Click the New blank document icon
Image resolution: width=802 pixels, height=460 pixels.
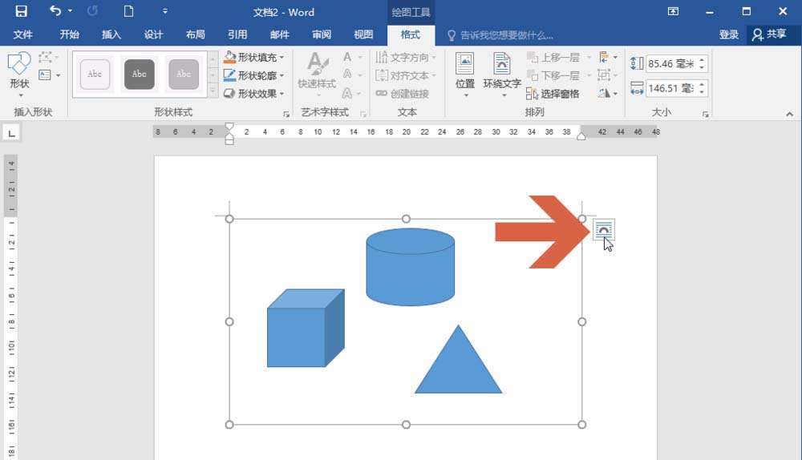coord(128,11)
